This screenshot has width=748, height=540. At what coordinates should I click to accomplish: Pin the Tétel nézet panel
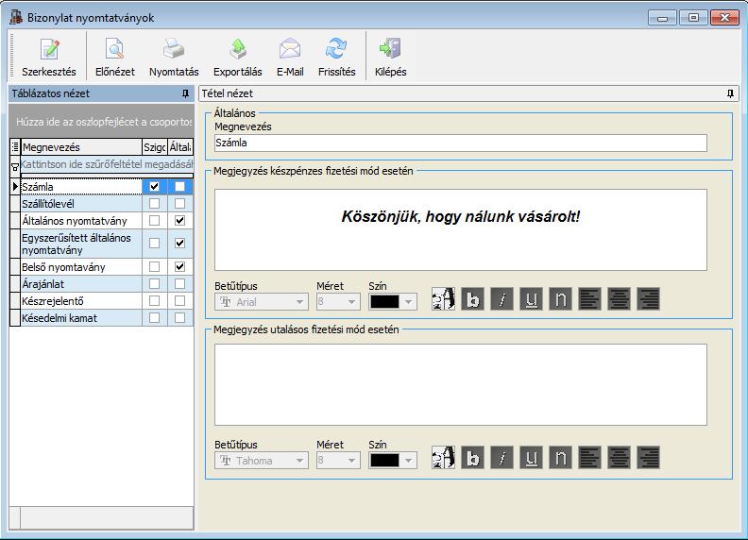730,93
